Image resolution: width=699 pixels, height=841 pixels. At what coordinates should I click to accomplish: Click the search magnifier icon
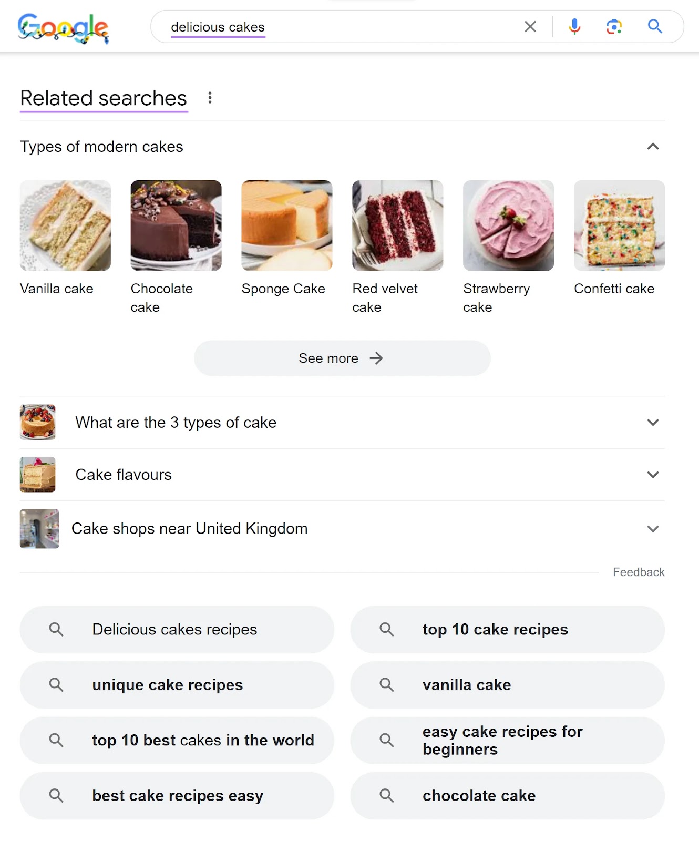tap(655, 26)
